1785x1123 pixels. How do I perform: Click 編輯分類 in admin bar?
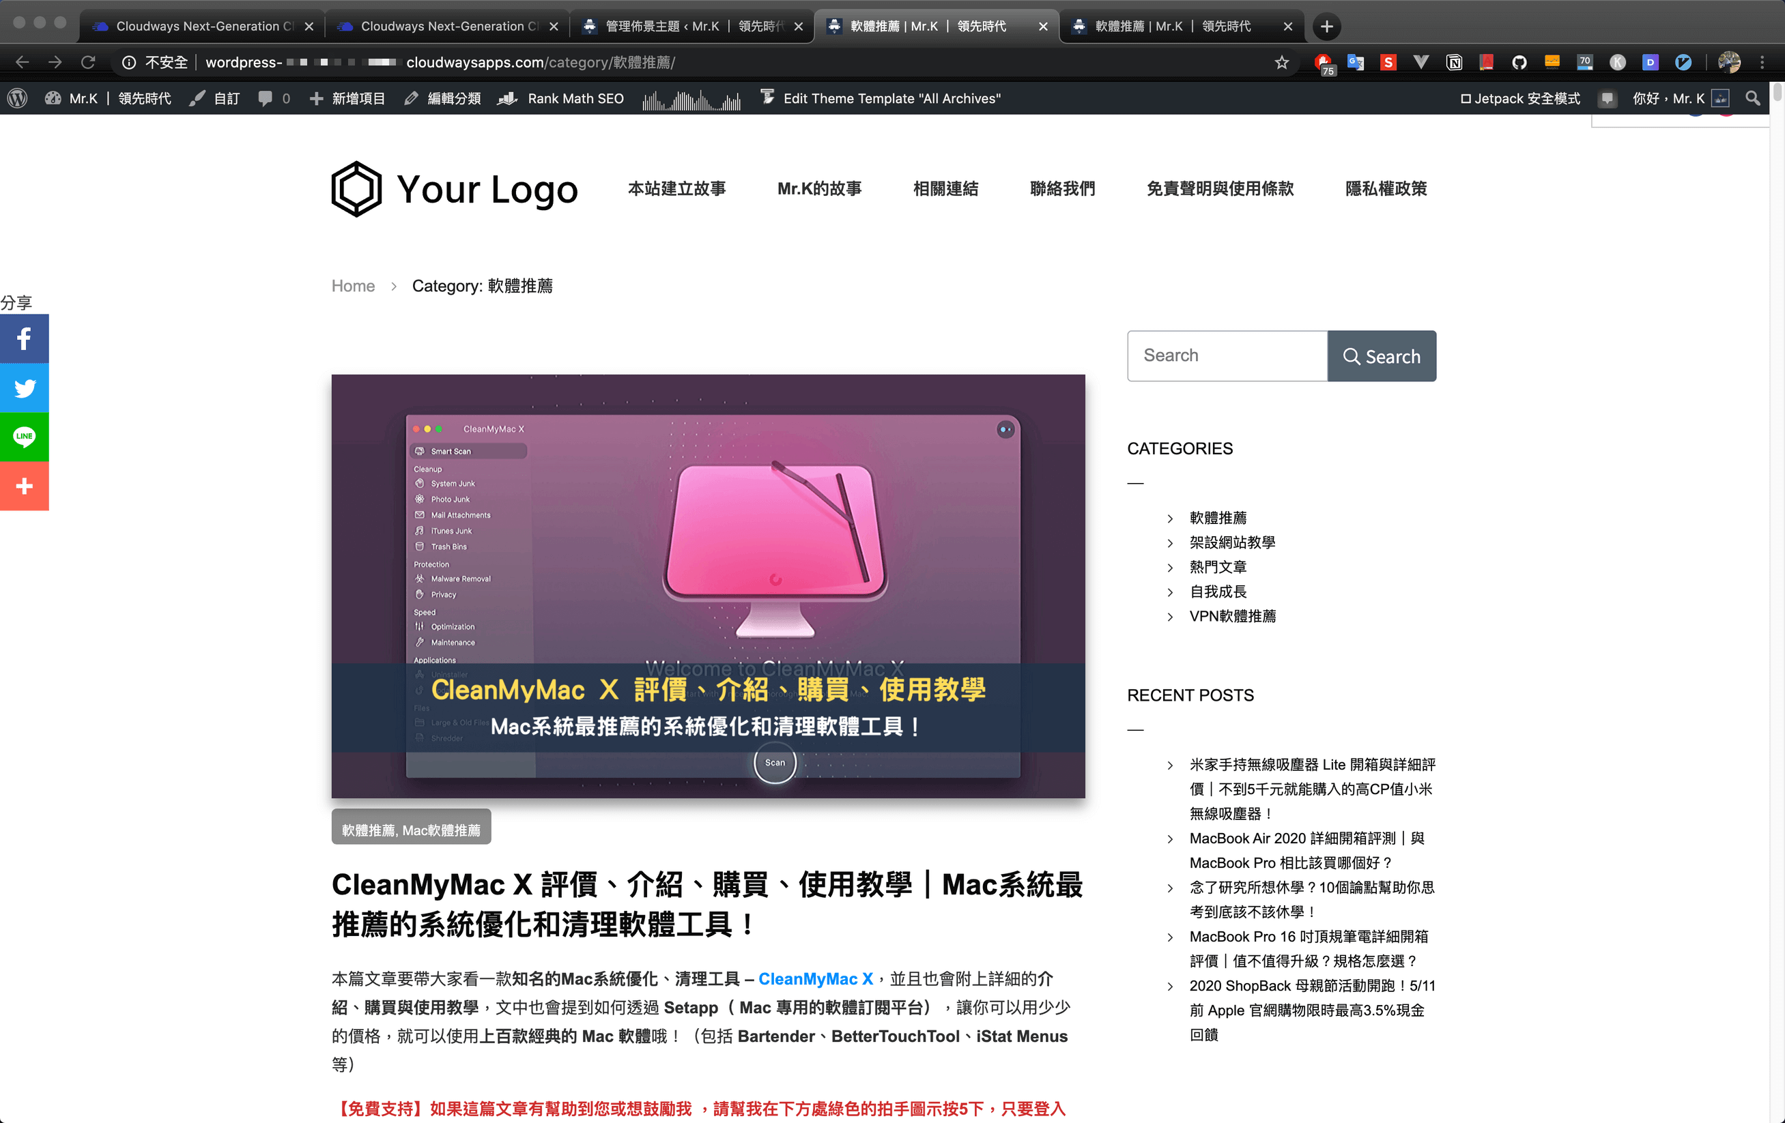pos(442,98)
